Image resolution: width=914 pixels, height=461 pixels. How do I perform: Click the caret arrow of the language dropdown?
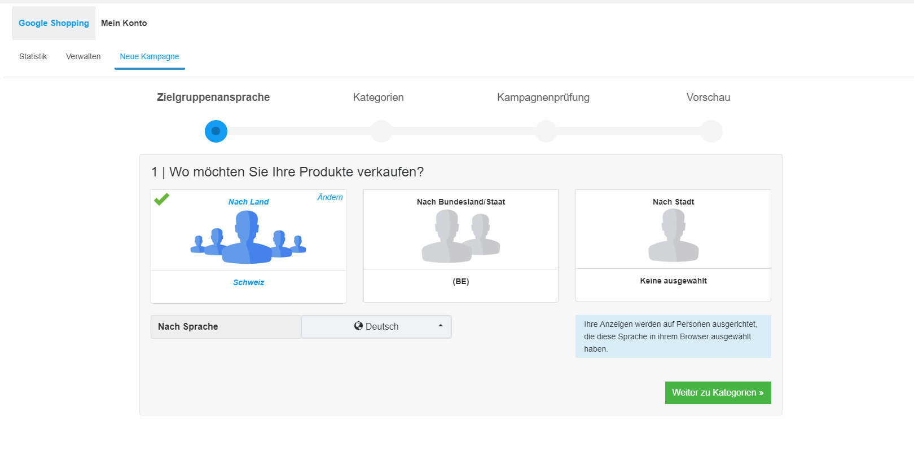pyautogui.click(x=441, y=326)
